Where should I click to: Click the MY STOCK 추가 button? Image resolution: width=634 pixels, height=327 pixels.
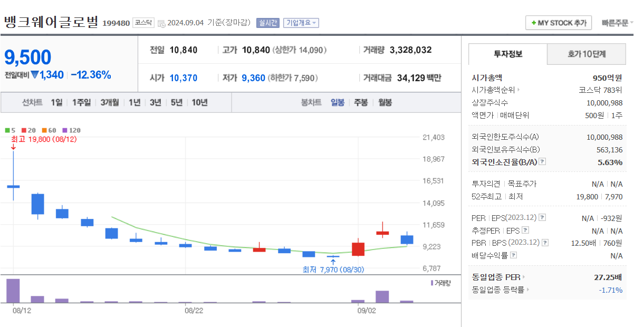(x=559, y=23)
